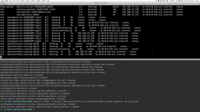
Task: Click IP address 192.168.73.137
Action: click(131, 15)
